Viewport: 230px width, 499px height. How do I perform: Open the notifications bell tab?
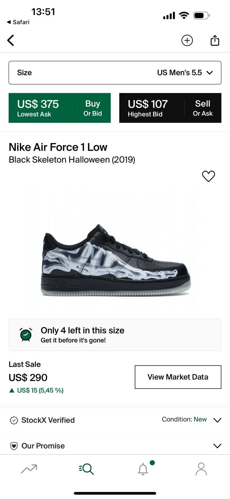coord(143,469)
